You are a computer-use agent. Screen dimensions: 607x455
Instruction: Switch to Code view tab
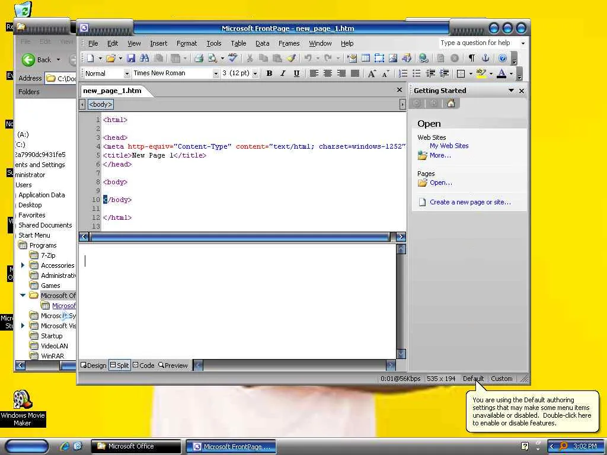143,365
